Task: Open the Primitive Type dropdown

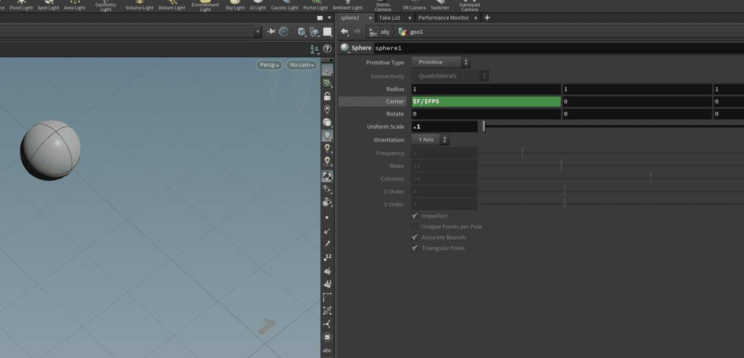Action: coord(441,62)
